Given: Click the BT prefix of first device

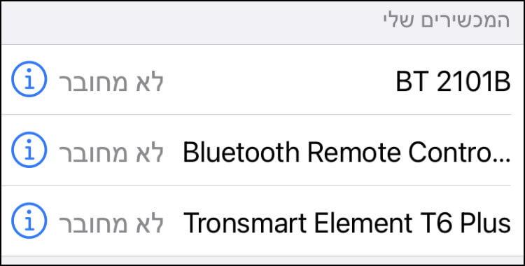Looking at the screenshot, I should 413,82.
